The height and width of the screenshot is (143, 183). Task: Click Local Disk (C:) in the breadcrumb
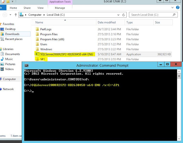coord(56,15)
